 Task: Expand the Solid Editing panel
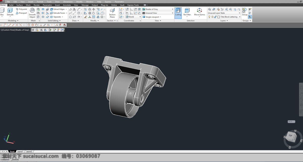(54, 21)
